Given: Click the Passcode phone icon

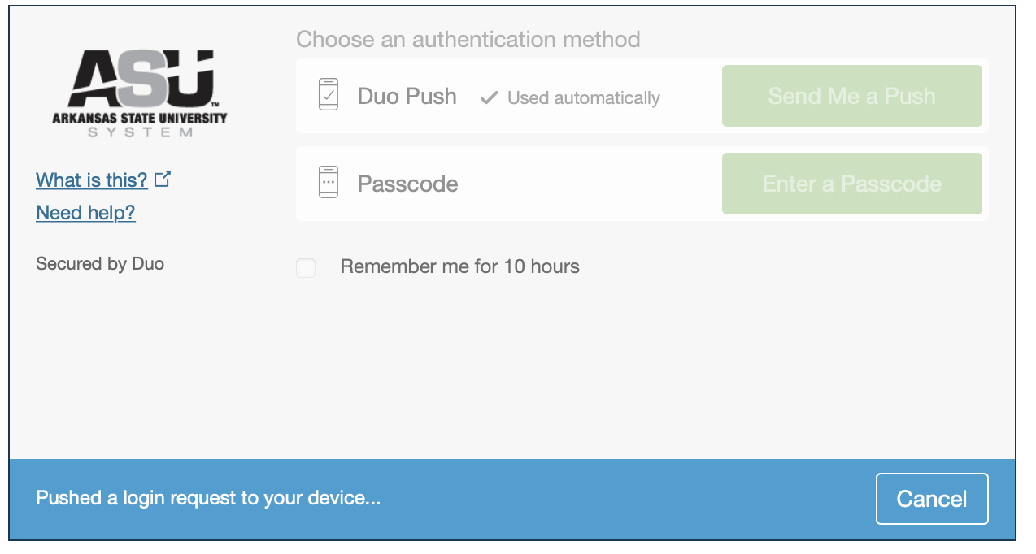Looking at the screenshot, I should pyautogui.click(x=329, y=183).
